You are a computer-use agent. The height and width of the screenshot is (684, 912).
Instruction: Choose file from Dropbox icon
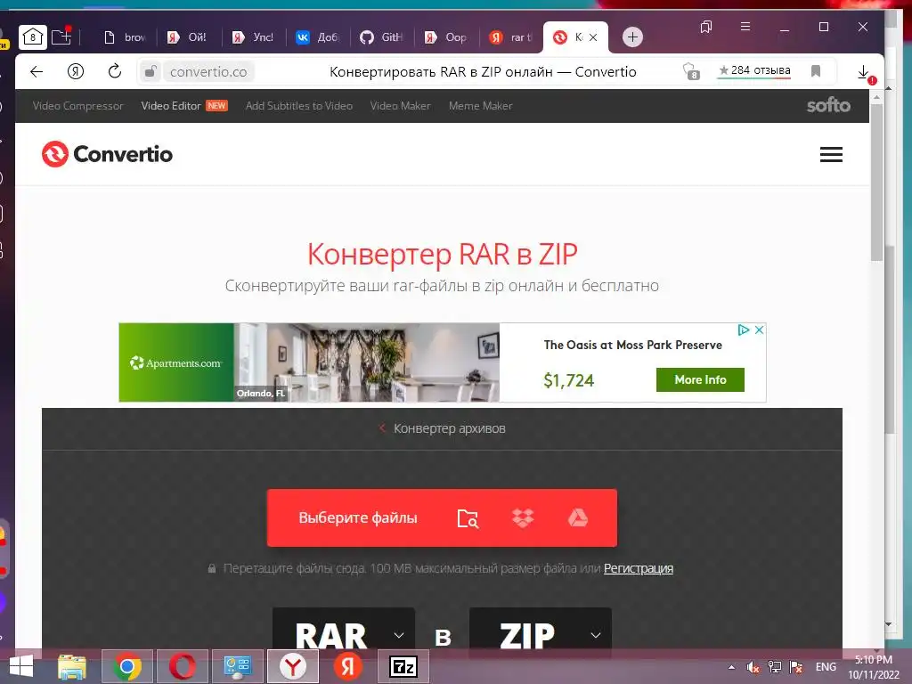coord(523,518)
